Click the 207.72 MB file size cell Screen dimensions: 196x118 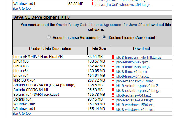(96, 80)
